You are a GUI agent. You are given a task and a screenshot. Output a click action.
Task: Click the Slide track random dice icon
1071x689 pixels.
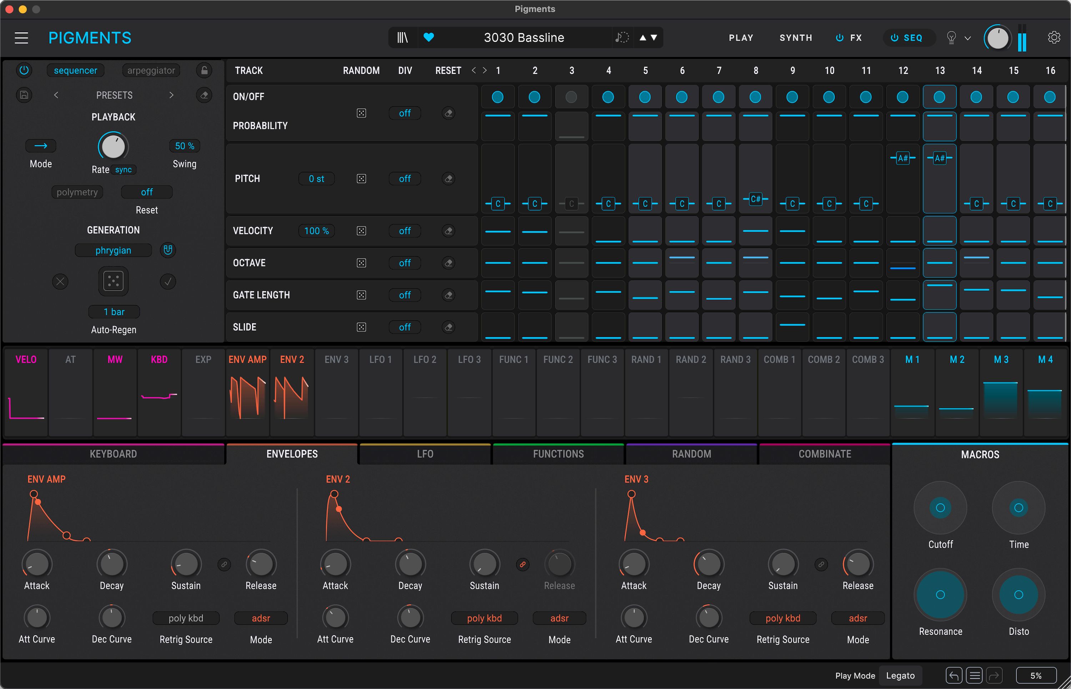(361, 328)
